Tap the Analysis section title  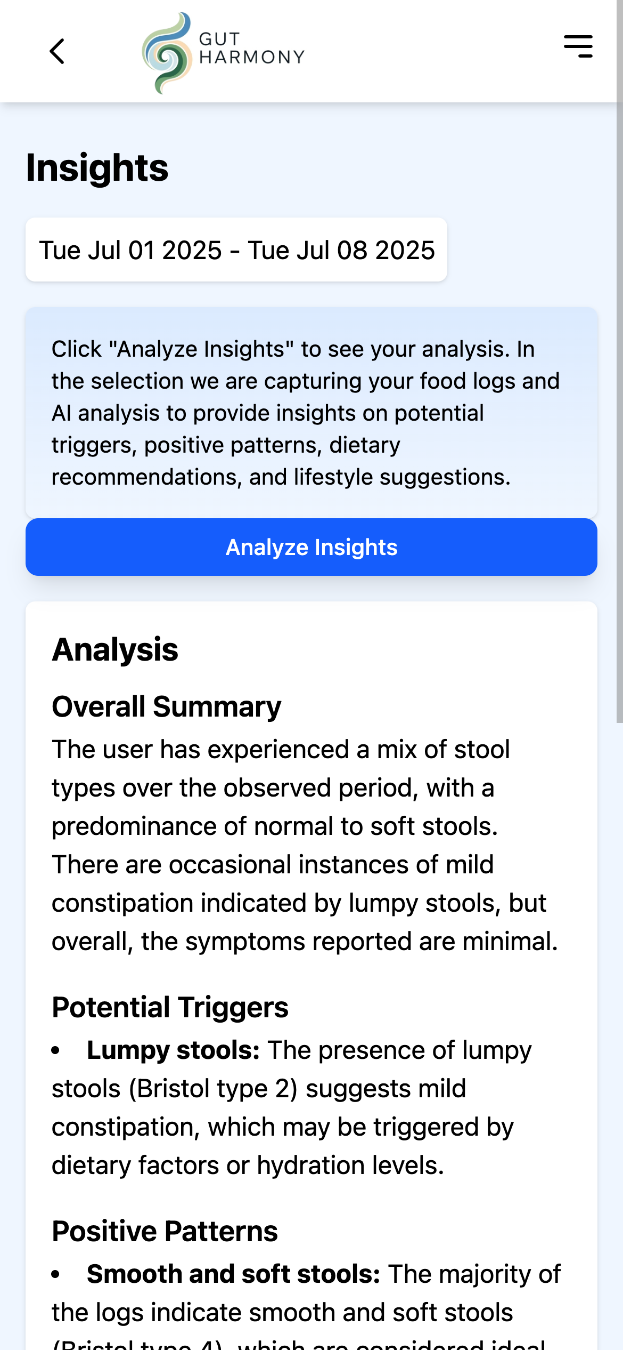pos(115,649)
